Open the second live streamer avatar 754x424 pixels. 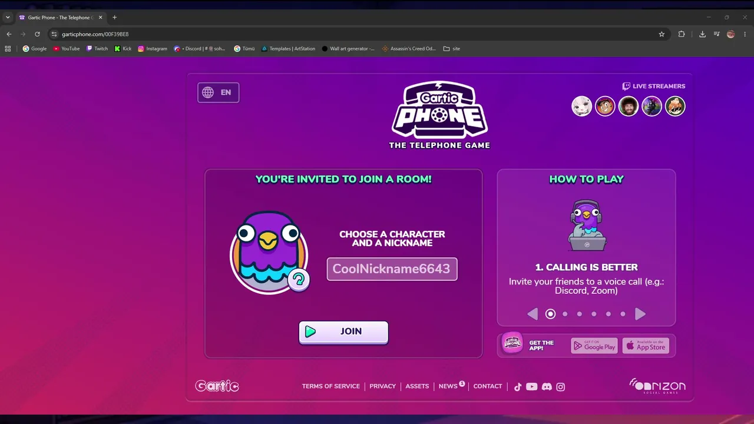coord(605,106)
